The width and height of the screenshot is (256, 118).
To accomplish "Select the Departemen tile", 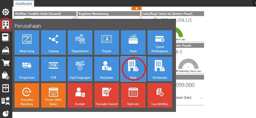I will (80, 42).
